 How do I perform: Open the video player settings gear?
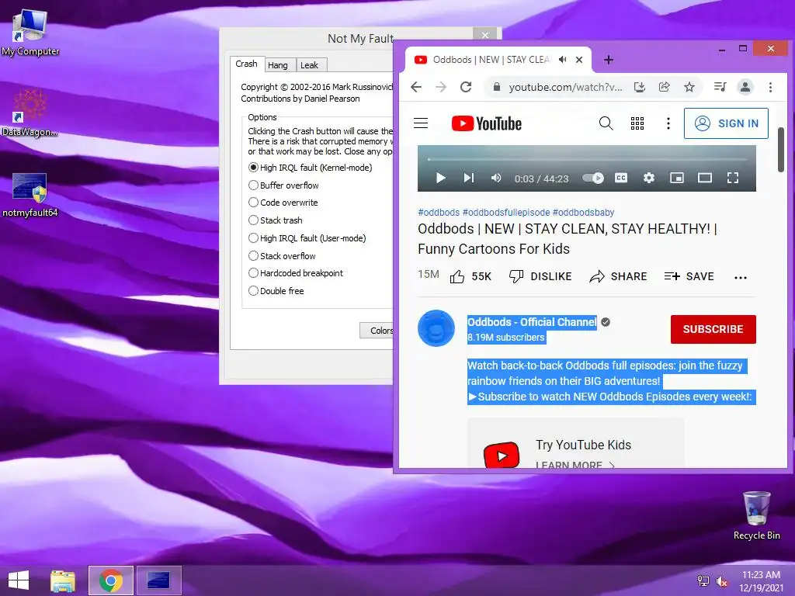tap(649, 178)
